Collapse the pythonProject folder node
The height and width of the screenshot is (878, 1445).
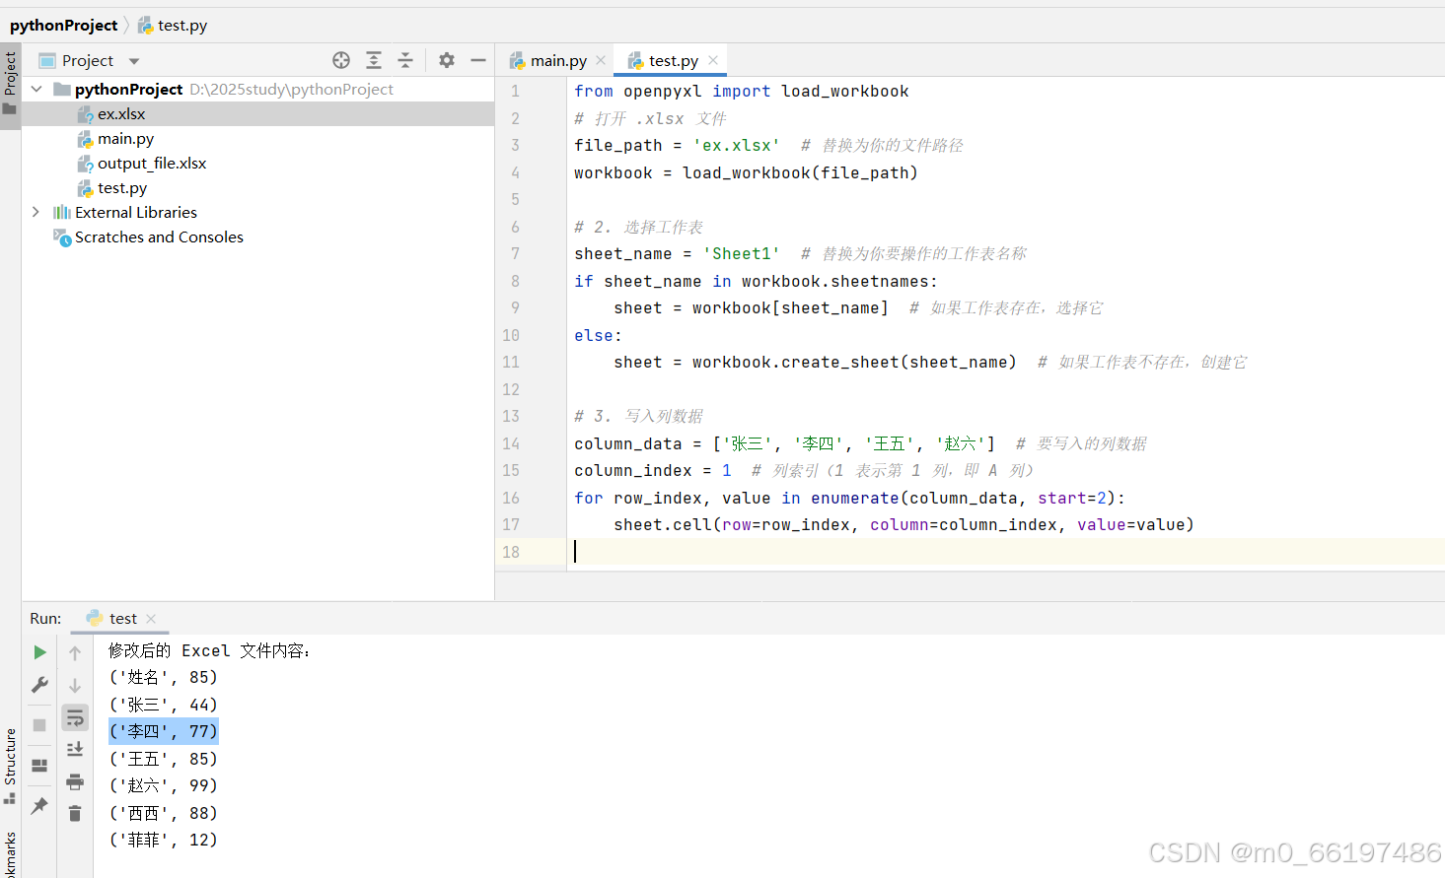click(36, 88)
